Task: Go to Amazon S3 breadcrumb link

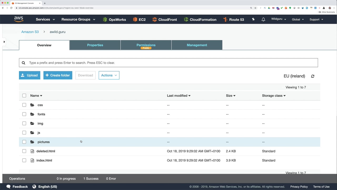Action: click(30, 32)
